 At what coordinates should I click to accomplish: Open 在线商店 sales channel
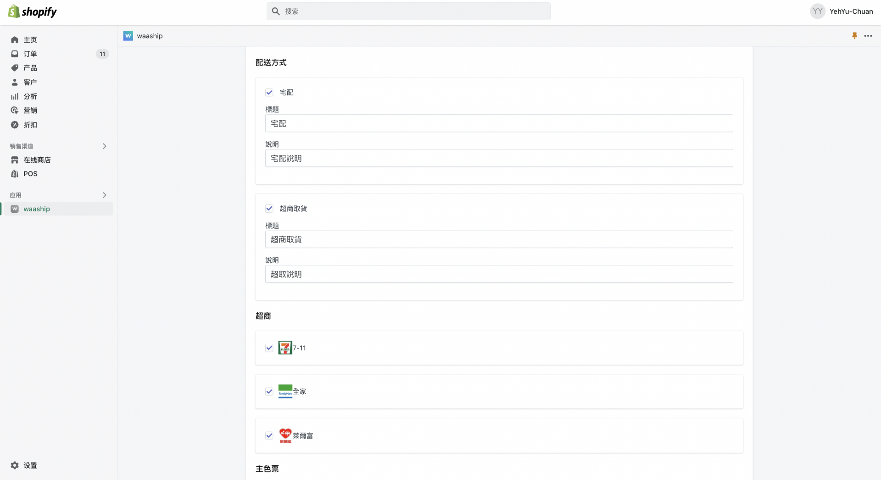point(37,160)
